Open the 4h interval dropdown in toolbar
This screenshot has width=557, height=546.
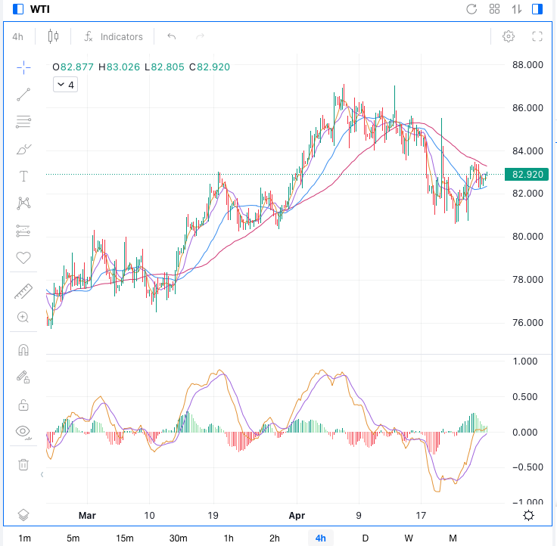point(18,36)
